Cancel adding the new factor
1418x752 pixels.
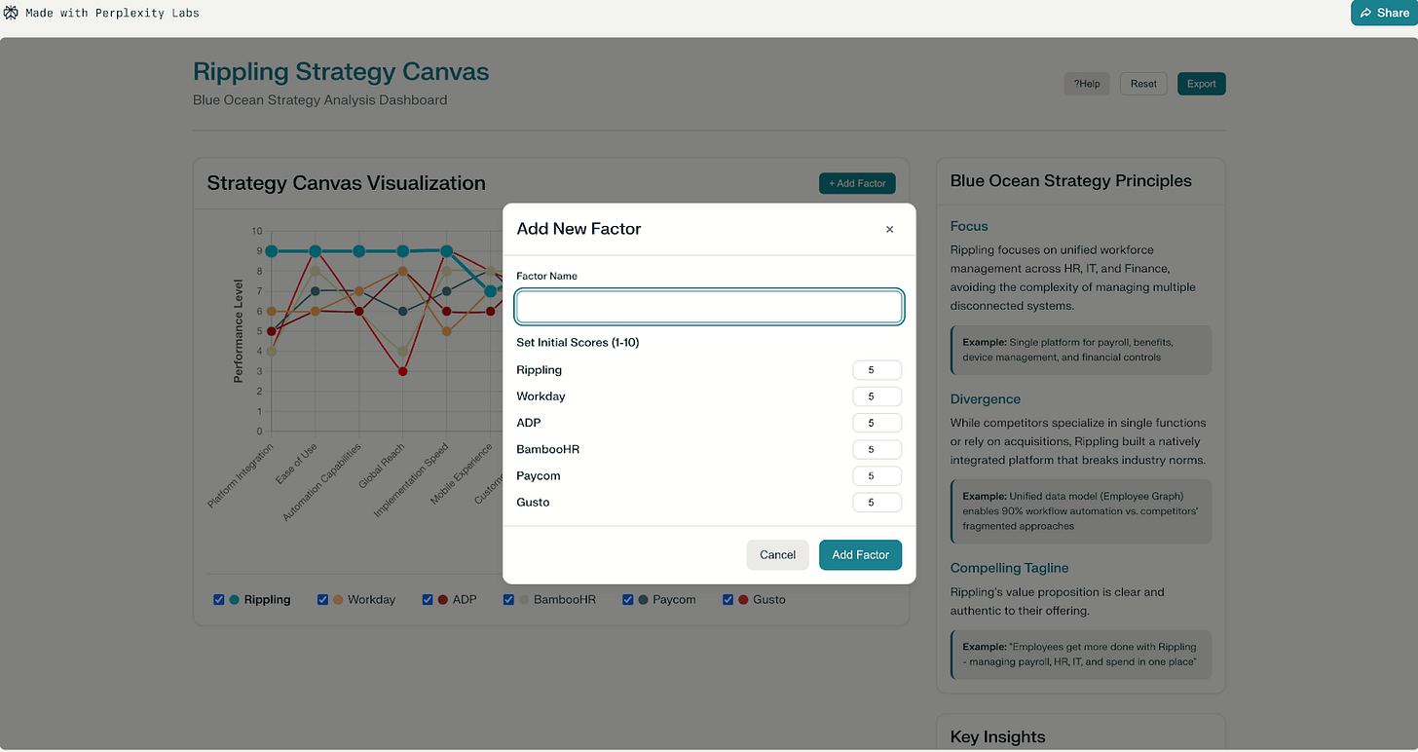(x=777, y=554)
